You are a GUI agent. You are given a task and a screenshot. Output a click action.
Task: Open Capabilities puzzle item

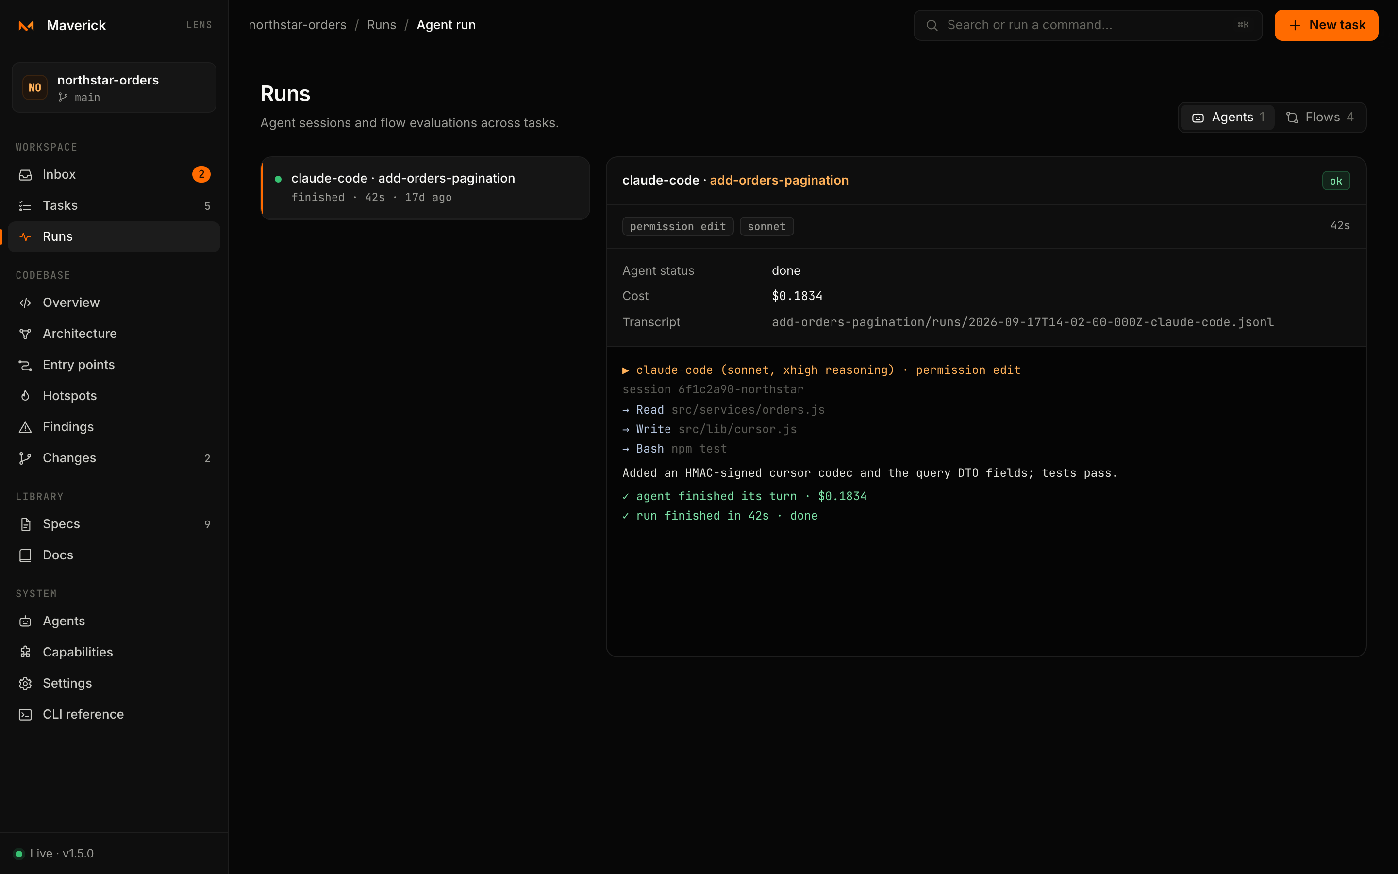(114, 652)
